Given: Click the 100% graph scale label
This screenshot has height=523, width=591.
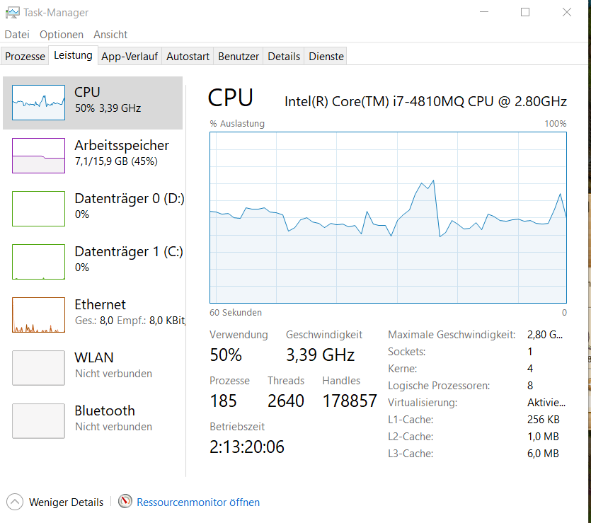Looking at the screenshot, I should coord(555,124).
